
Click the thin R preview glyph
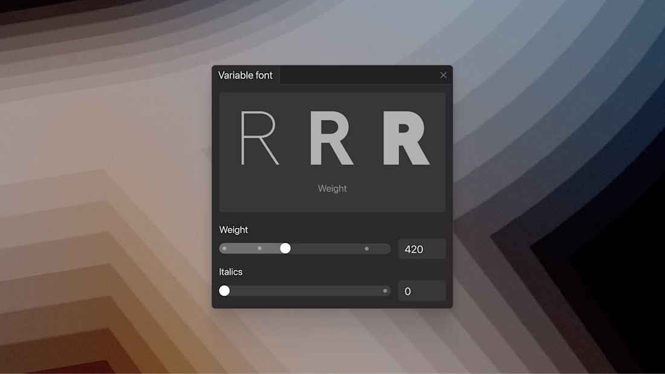[259, 138]
